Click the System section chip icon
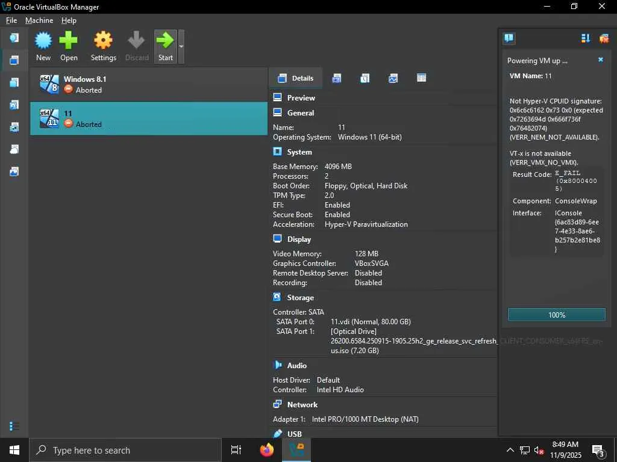 (277, 151)
